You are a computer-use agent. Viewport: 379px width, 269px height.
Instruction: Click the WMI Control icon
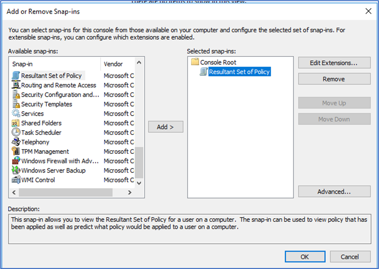(x=16, y=180)
